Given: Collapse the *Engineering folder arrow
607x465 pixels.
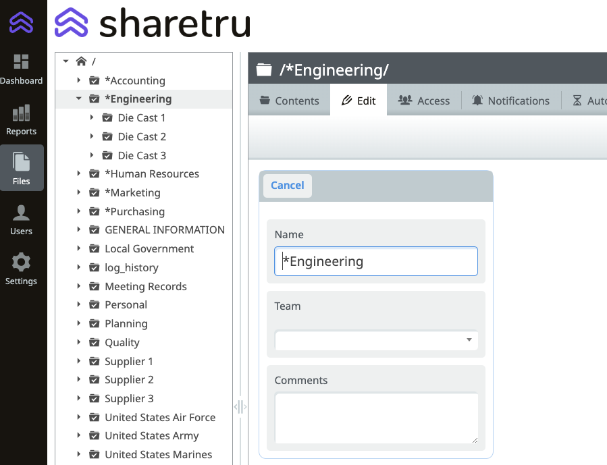Looking at the screenshot, I should 78,99.
